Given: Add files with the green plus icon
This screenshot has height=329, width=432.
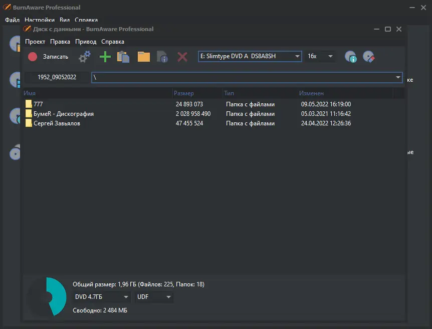Looking at the screenshot, I should 105,57.
